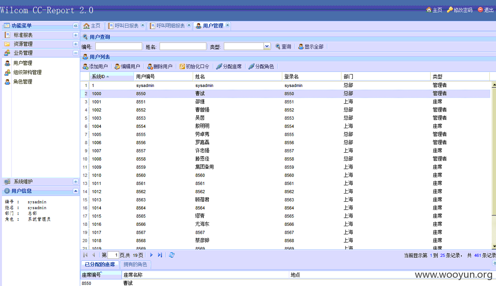Sort by the 用户编号 column header
The image size is (496, 286).
click(163, 77)
